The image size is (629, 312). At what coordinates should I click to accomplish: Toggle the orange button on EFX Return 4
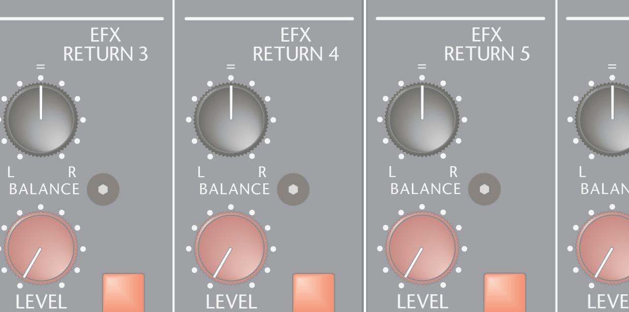[x=314, y=293]
